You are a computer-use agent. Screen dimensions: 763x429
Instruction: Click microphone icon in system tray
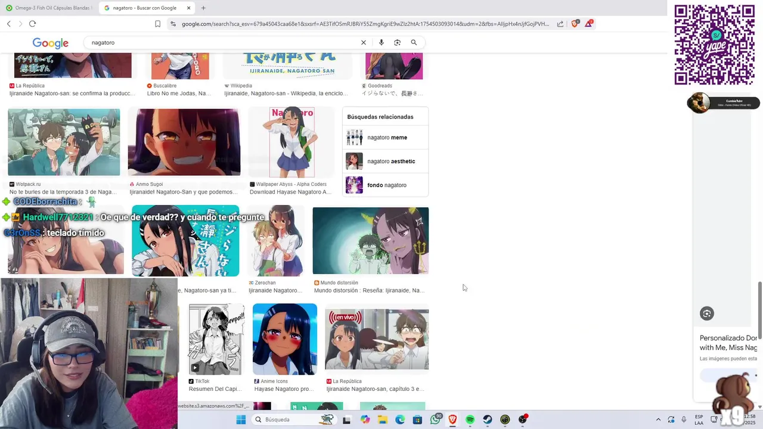[683, 419]
